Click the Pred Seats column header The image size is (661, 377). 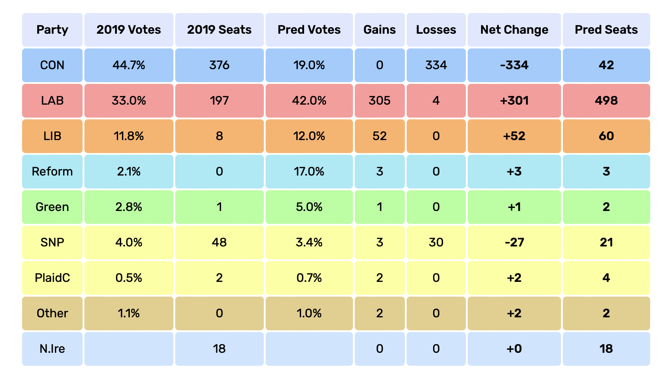coord(606,30)
